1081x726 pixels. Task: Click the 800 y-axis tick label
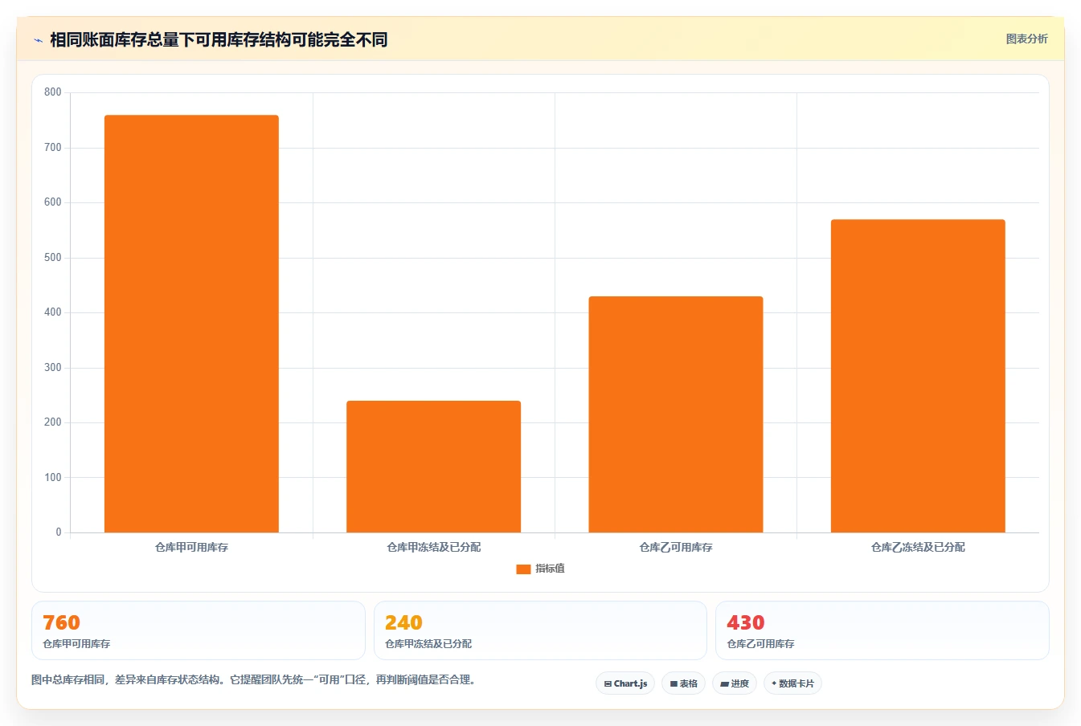(53, 92)
